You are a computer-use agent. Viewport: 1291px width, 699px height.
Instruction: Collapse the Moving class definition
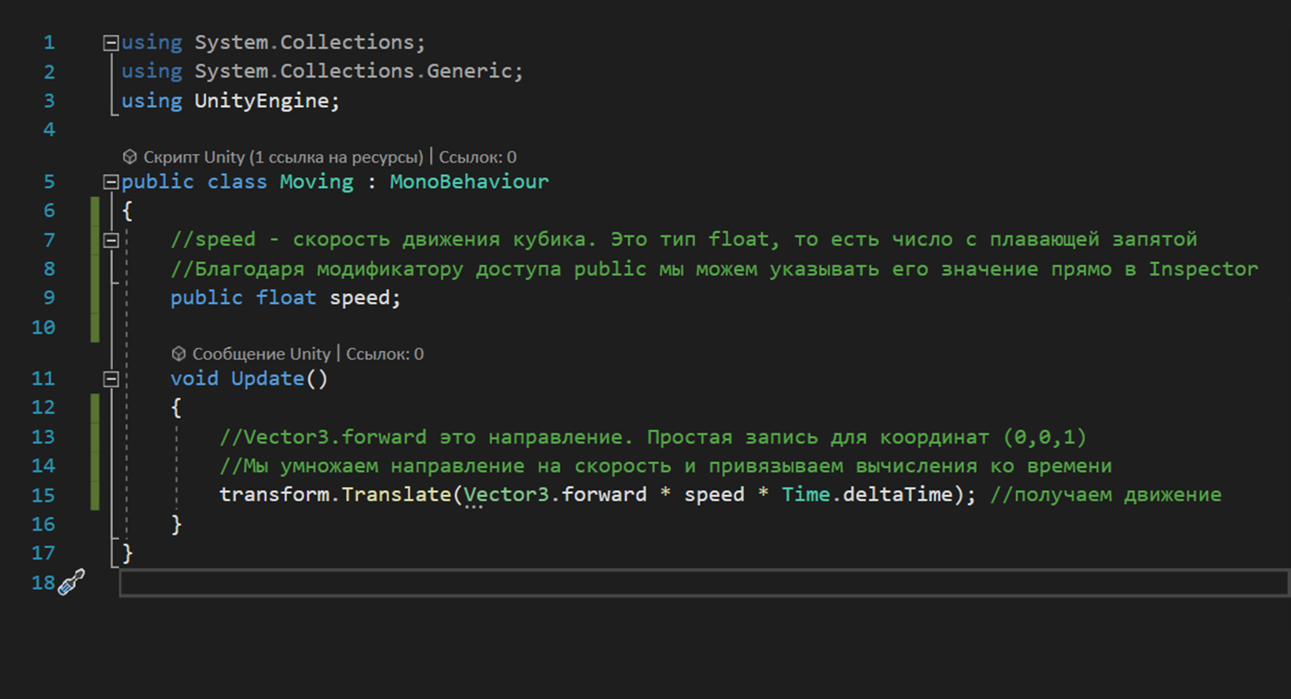coord(111,182)
